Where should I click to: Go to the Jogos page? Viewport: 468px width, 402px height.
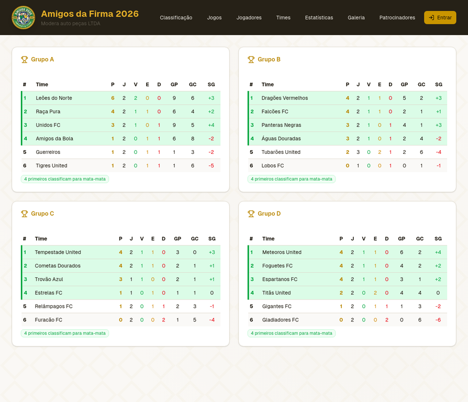point(214,18)
